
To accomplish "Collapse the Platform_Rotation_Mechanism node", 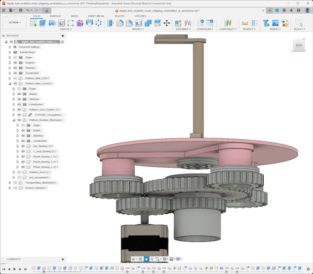I will (x=13, y=120).
